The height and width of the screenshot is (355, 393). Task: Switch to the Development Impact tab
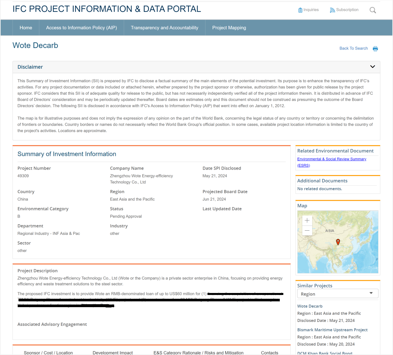(113, 352)
